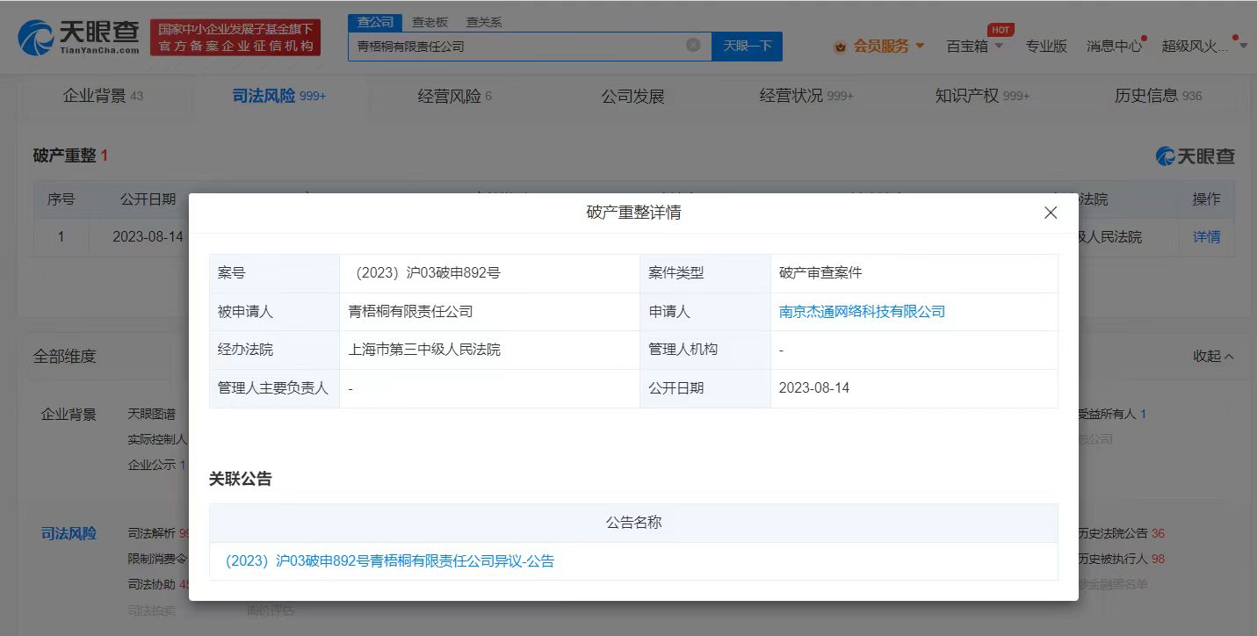The height and width of the screenshot is (636, 1257).
Task: Close the 破产重整详情 dialog
Action: tap(1050, 213)
